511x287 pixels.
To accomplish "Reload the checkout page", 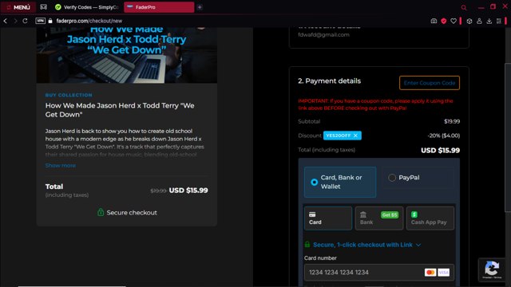I will point(25,21).
